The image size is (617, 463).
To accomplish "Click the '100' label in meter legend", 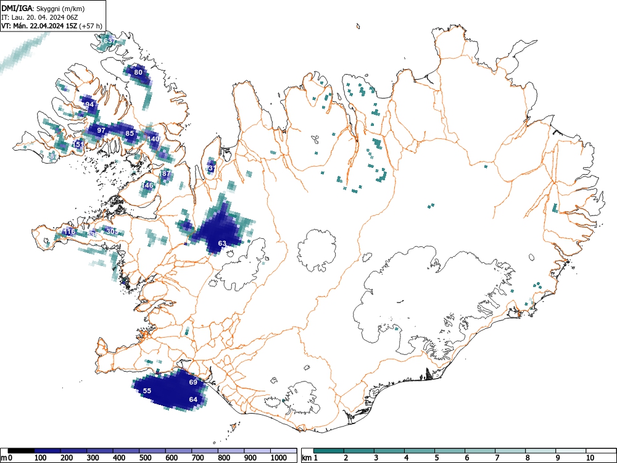I will pyautogui.click(x=41, y=457).
